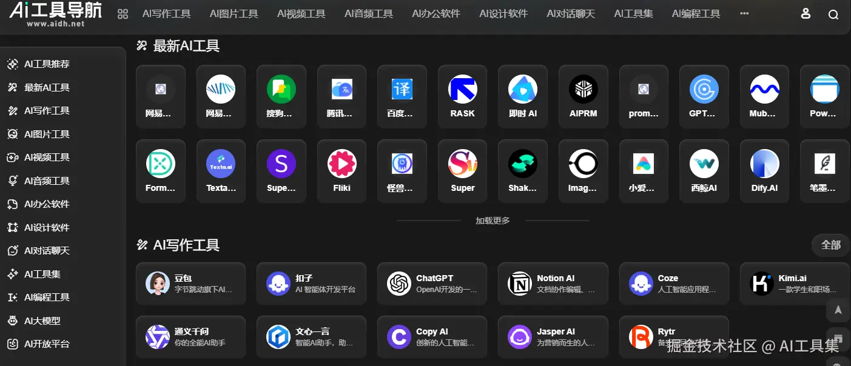This screenshot has width=851, height=366.
Task: Open the ChatGPT card
Action: [x=432, y=284]
